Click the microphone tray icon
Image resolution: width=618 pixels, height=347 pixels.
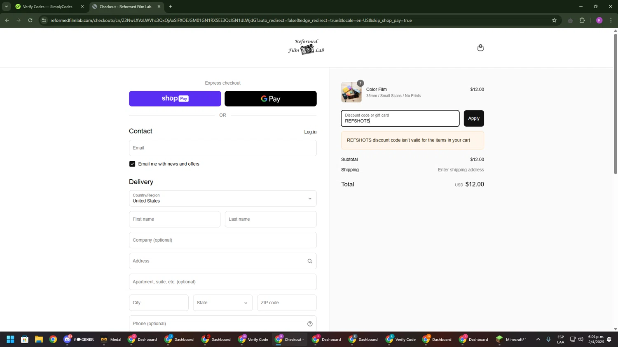[x=548, y=340]
